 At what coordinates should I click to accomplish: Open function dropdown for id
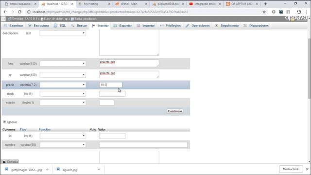[63, 136]
